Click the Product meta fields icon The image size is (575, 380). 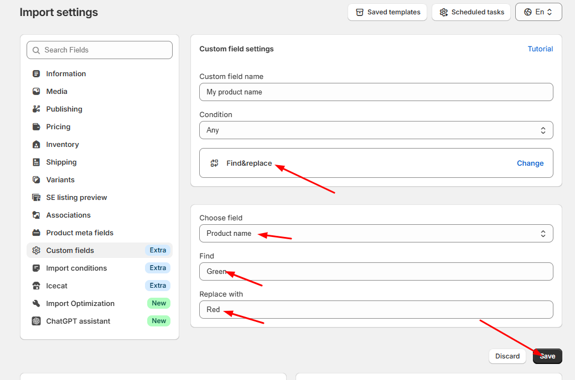click(x=37, y=233)
